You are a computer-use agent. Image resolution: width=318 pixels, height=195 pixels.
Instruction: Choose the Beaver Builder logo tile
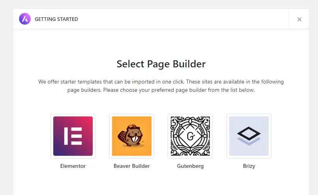tap(132, 136)
